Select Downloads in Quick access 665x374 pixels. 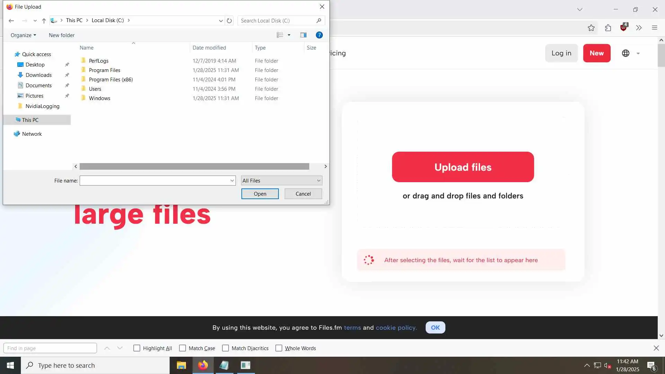click(x=38, y=75)
